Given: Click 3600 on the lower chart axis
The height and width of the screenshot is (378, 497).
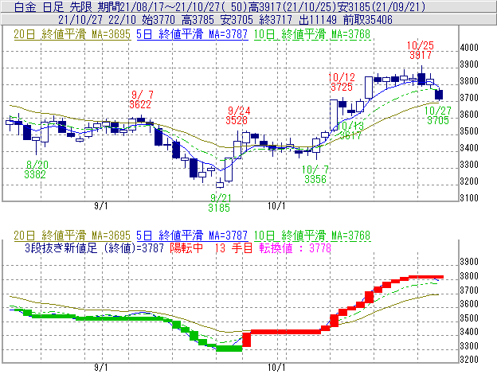Looking at the screenshot, I should (469, 304).
